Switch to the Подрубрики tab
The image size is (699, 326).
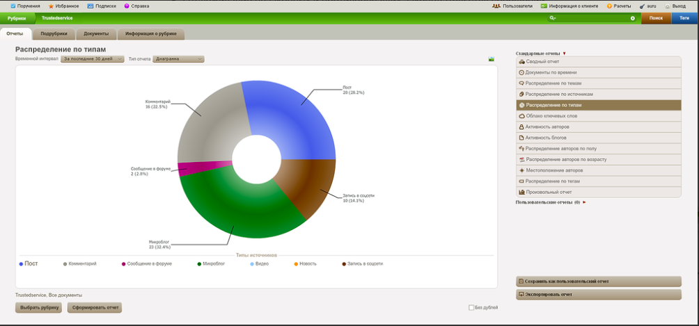click(54, 34)
